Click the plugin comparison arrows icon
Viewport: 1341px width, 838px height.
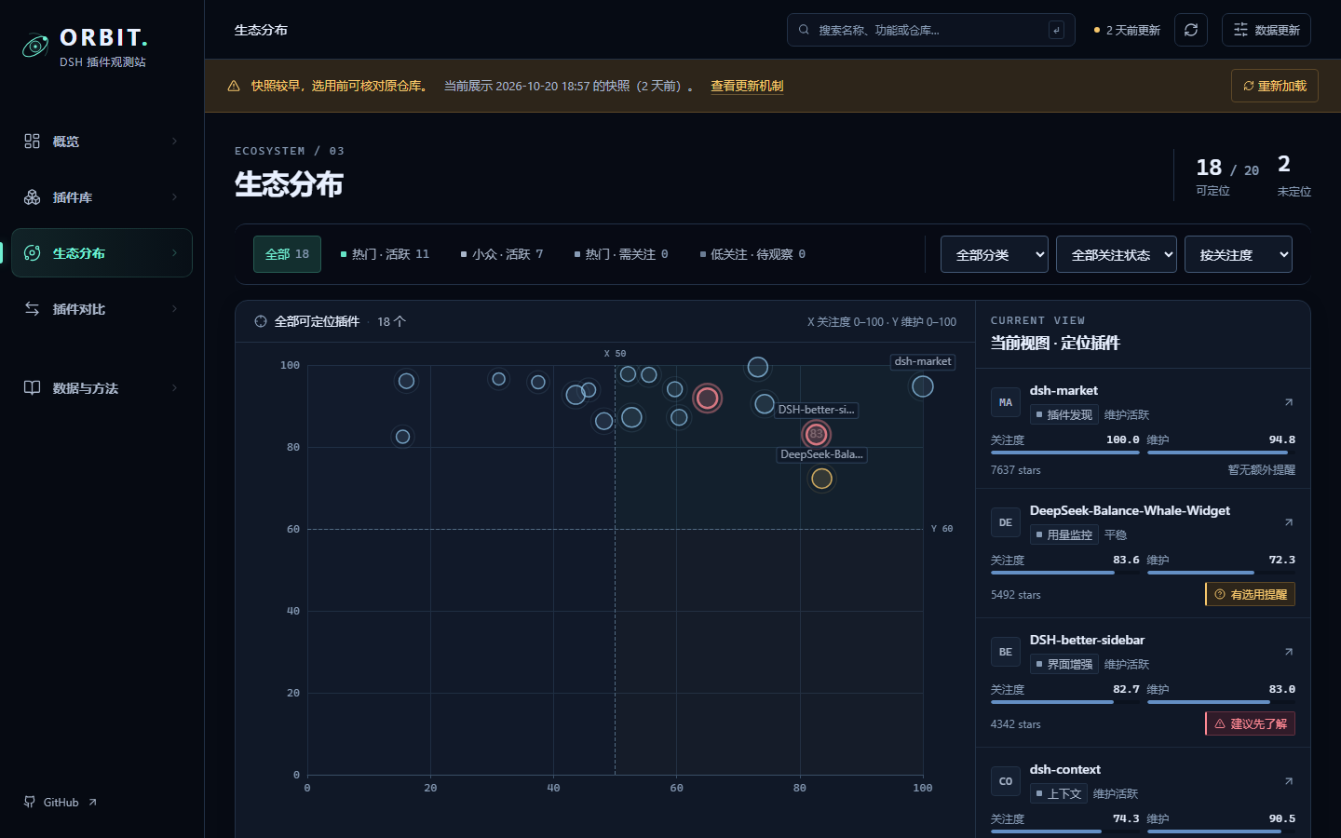32,308
